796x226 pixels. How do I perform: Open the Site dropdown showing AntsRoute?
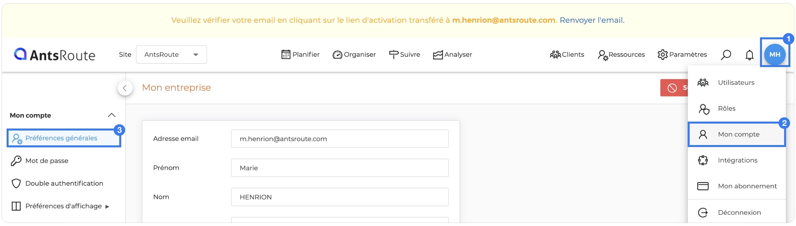[171, 55]
